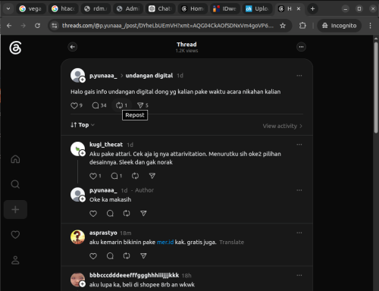The height and width of the screenshot is (291, 379).
Task: Switch to the 'Admi' browser tab
Action: click(x=128, y=9)
